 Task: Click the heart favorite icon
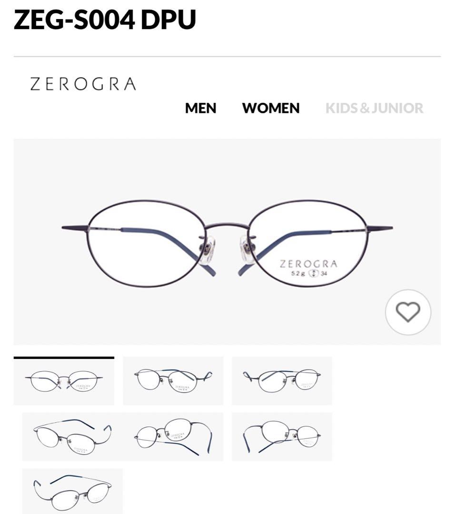tap(408, 312)
